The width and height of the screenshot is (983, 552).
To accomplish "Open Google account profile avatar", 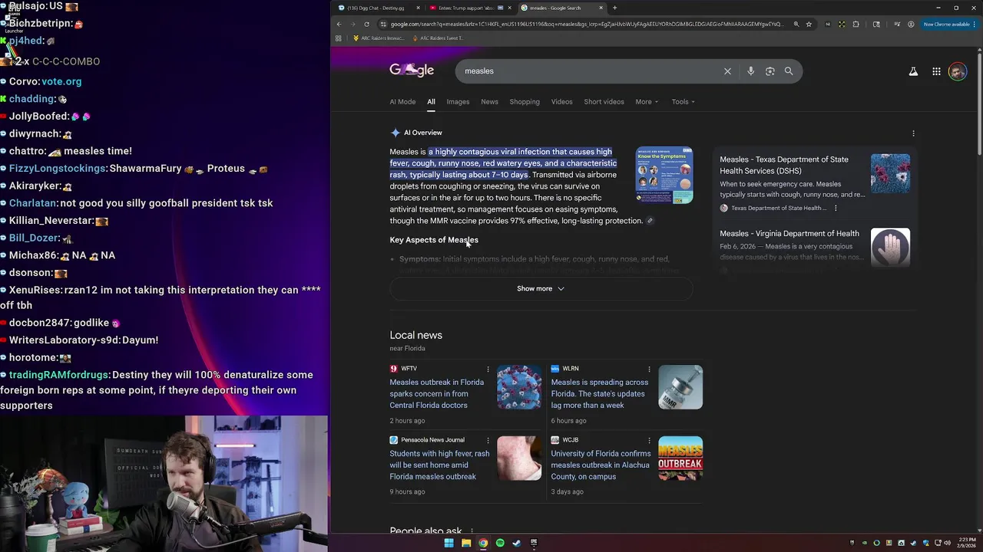I will tap(957, 71).
